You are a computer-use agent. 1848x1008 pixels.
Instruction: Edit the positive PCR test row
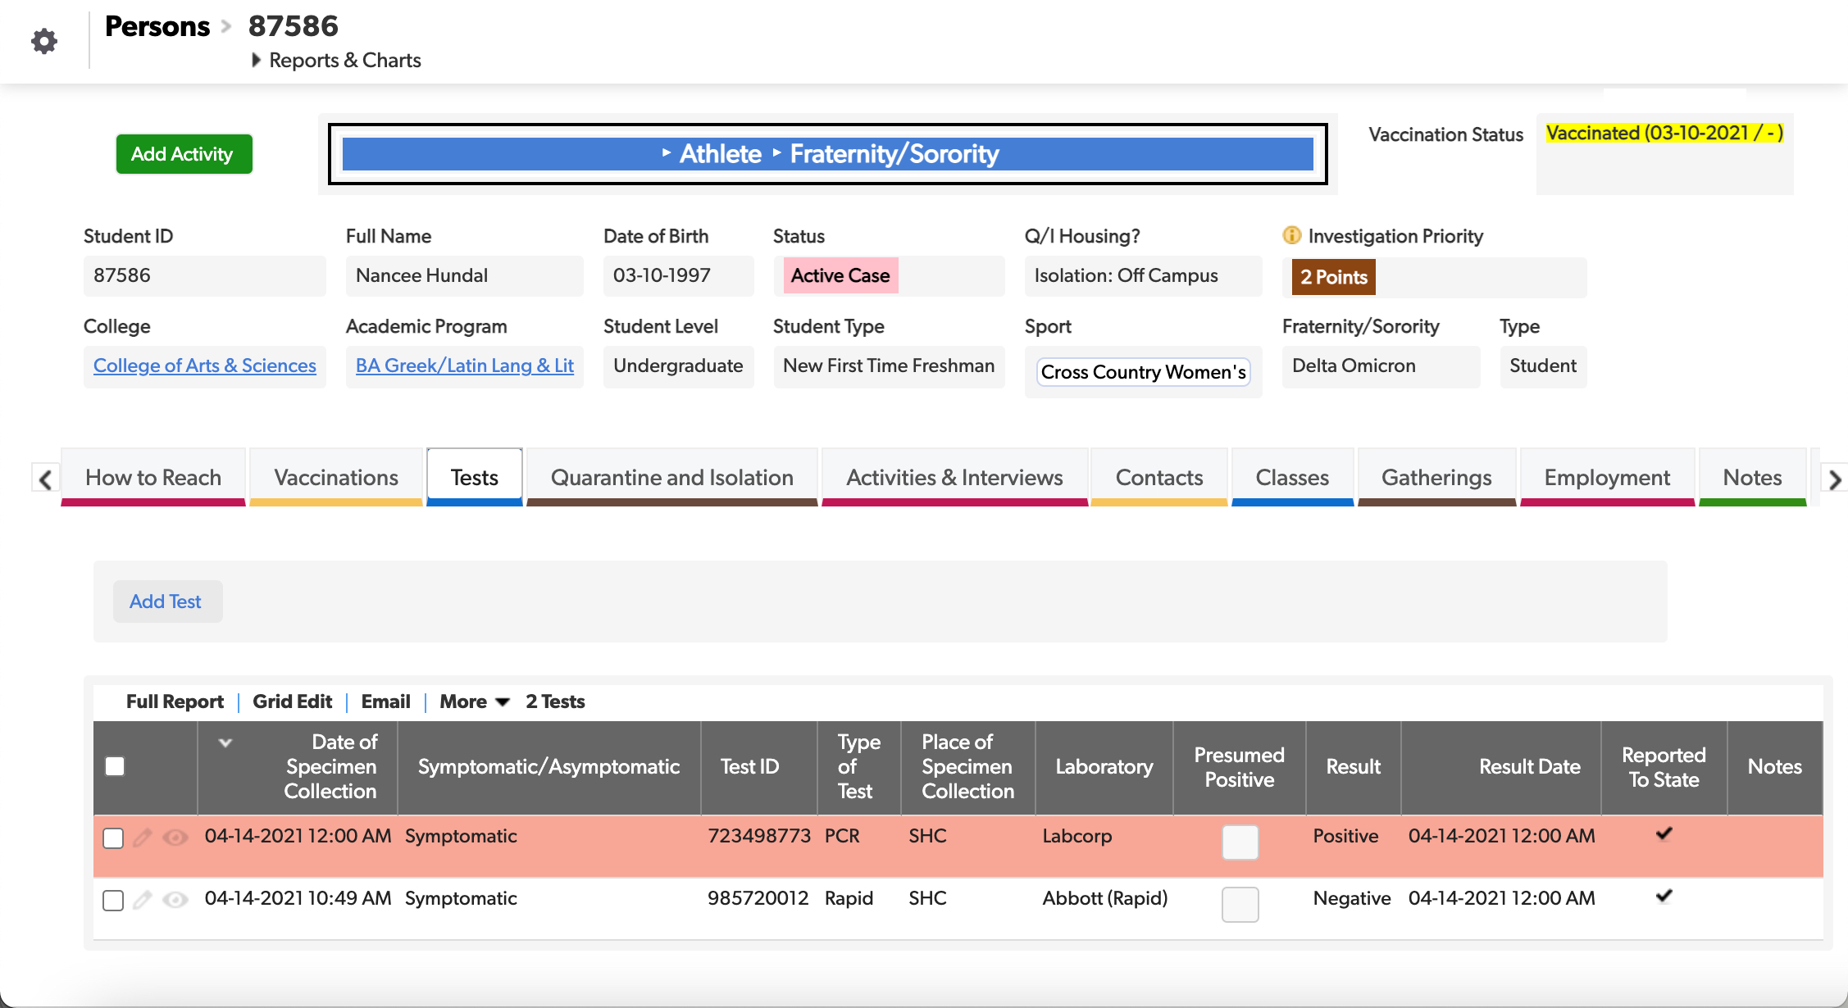143,838
